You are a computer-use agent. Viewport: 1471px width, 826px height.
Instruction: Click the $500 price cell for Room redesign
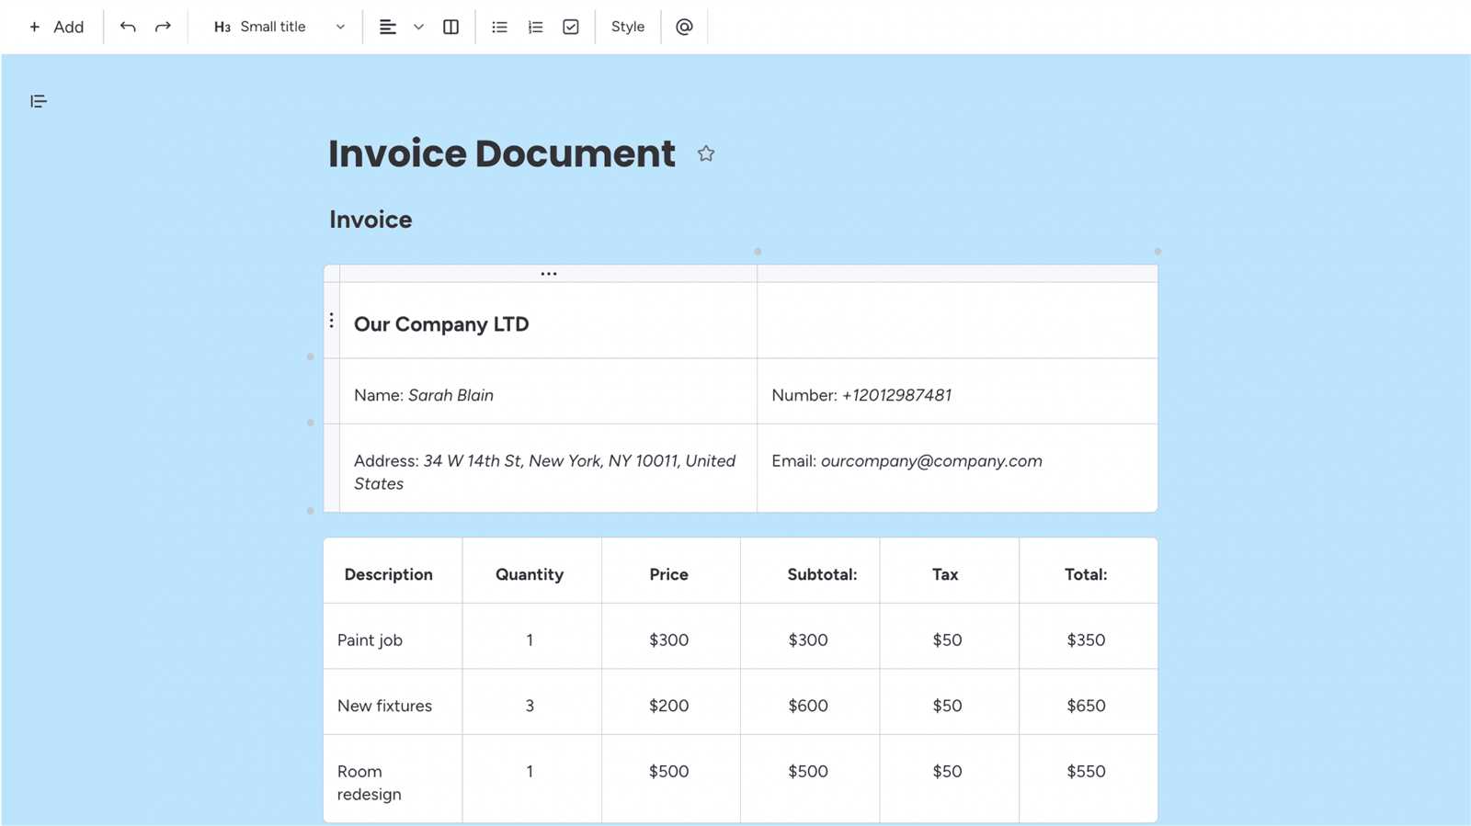pos(671,779)
